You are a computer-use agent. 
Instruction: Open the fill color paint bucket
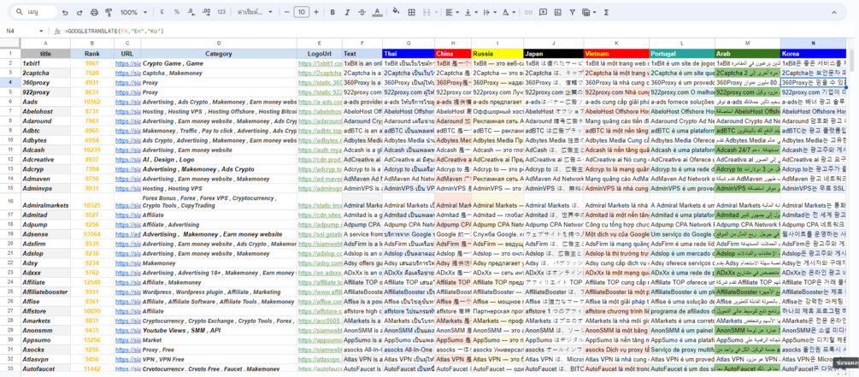(397, 12)
